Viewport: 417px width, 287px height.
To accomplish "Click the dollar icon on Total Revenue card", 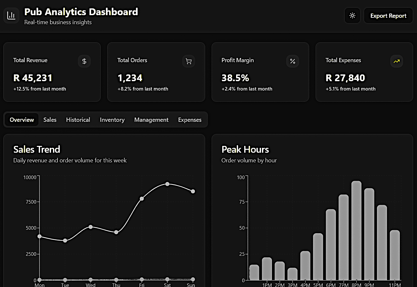I will pyautogui.click(x=84, y=61).
